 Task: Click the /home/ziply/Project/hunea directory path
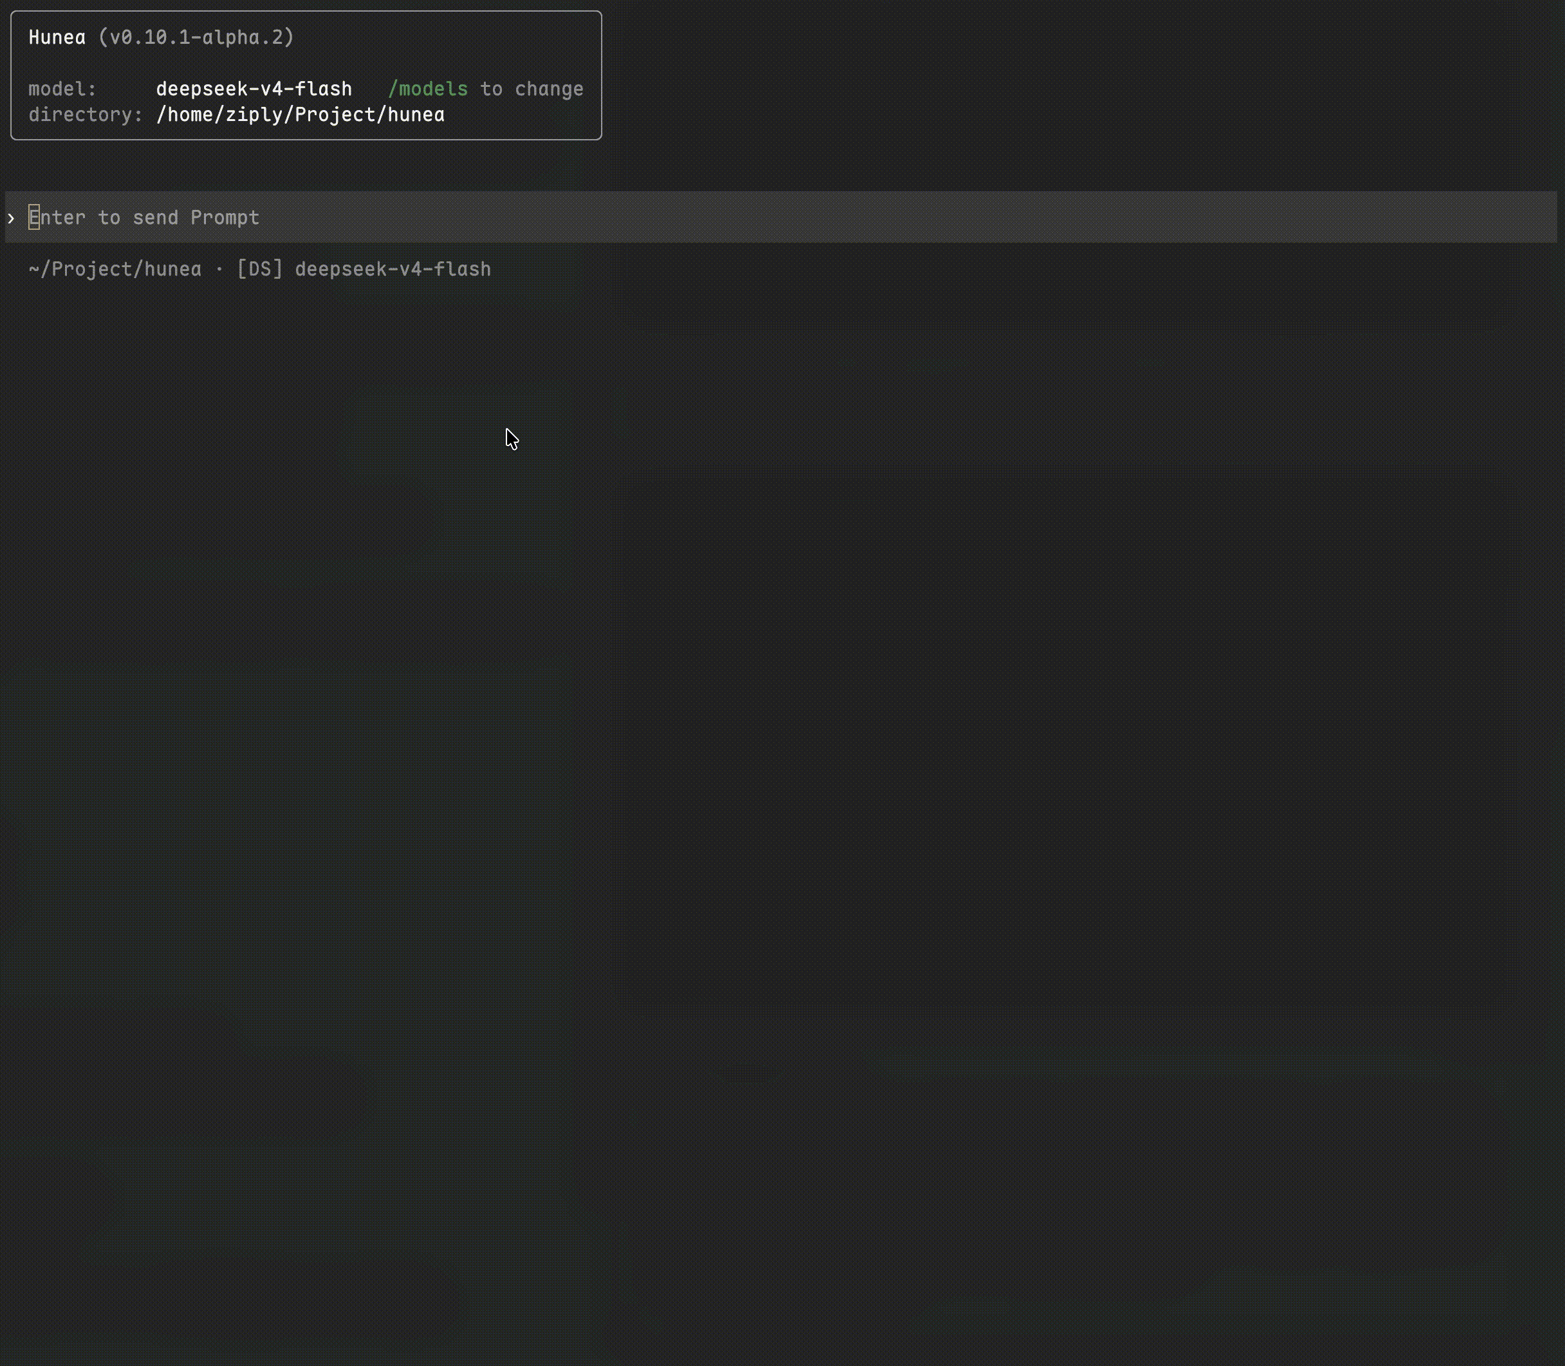(x=301, y=115)
